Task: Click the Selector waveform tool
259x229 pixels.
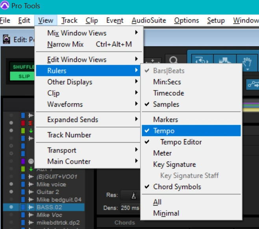Action: tap(223, 61)
